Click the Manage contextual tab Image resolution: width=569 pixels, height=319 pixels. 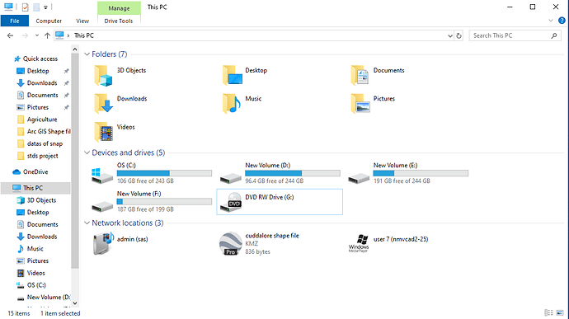pyautogui.click(x=119, y=8)
